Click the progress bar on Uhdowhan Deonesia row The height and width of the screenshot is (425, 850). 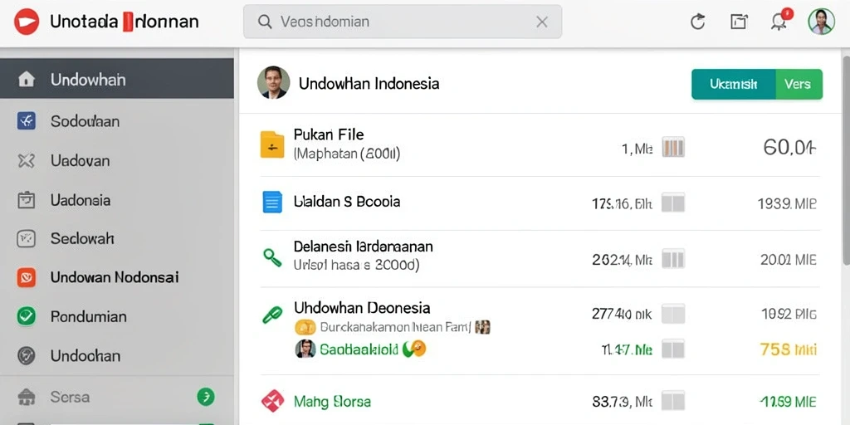pos(673,313)
